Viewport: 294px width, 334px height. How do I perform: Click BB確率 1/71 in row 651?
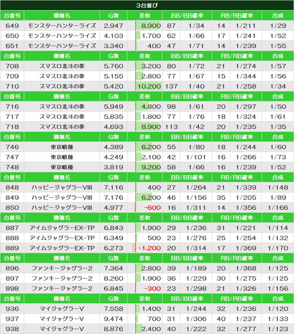click(x=196, y=46)
